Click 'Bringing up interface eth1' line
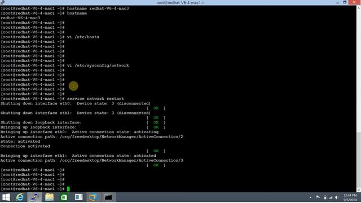The width and height of the screenshot is (361, 203). [x=78, y=156]
